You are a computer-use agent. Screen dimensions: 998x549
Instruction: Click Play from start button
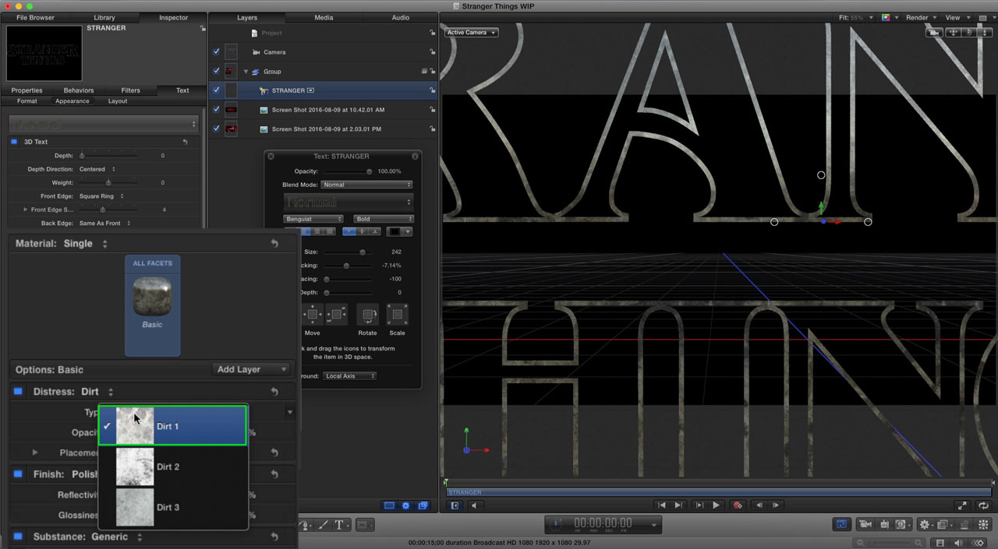pyautogui.click(x=699, y=505)
